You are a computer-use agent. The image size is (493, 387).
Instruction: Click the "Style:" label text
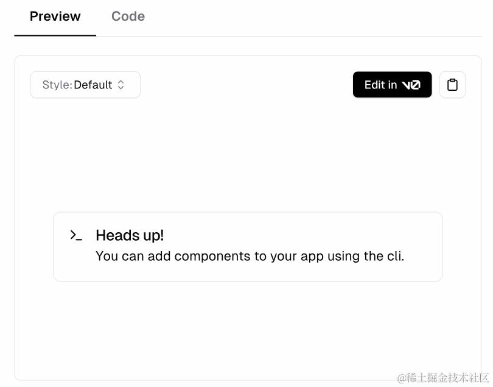point(57,85)
